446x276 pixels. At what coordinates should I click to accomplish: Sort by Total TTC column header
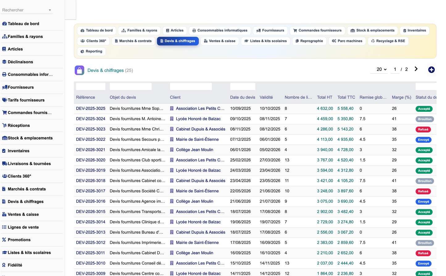tap(346, 97)
